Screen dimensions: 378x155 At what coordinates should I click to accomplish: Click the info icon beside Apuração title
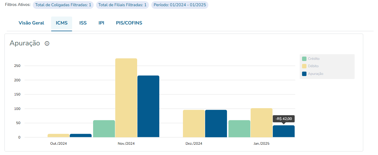(47, 44)
